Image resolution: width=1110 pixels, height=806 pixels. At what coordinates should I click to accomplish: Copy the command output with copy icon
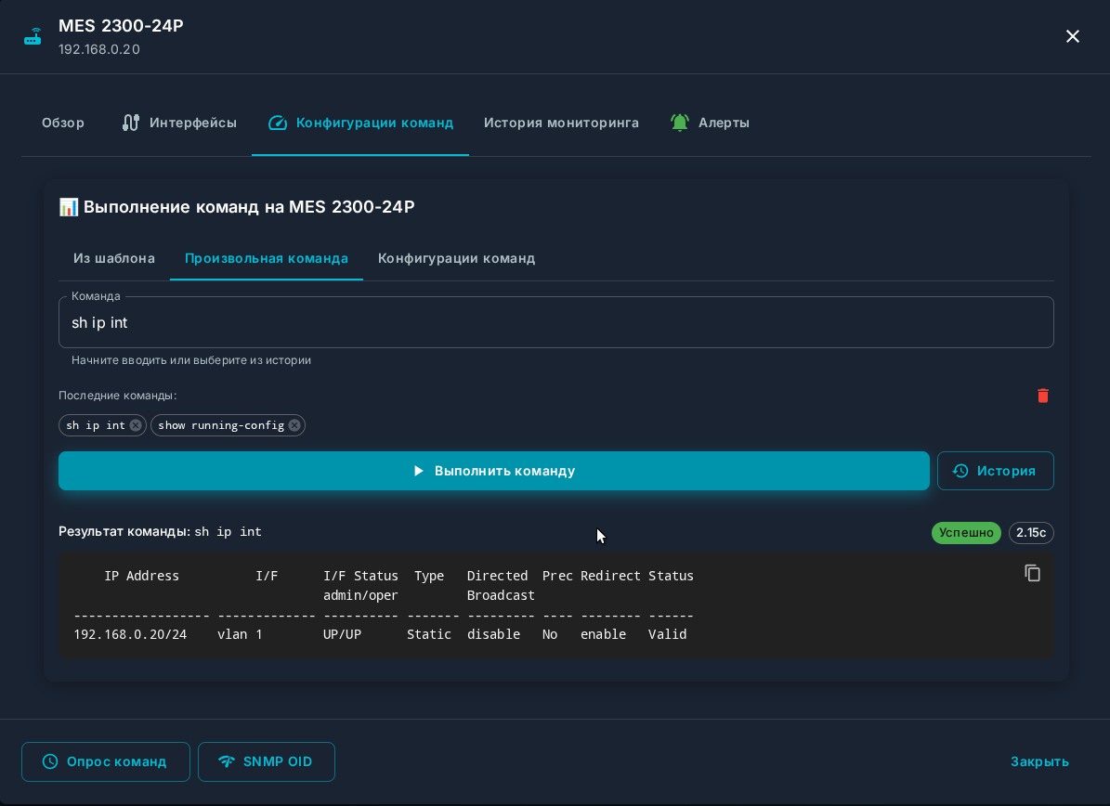click(x=1032, y=573)
